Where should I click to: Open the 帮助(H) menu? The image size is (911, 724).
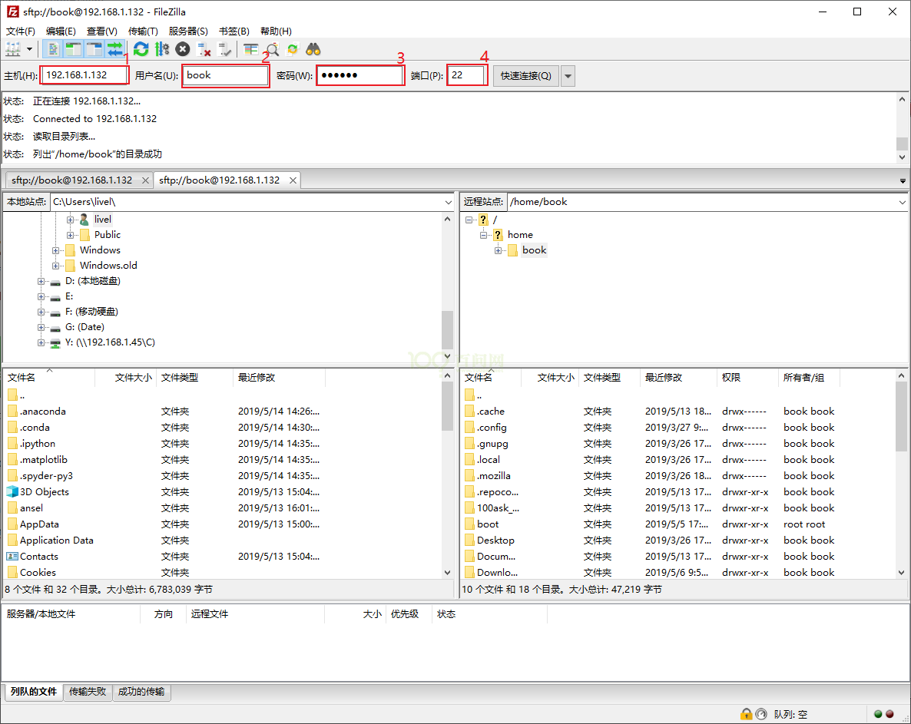click(x=276, y=31)
